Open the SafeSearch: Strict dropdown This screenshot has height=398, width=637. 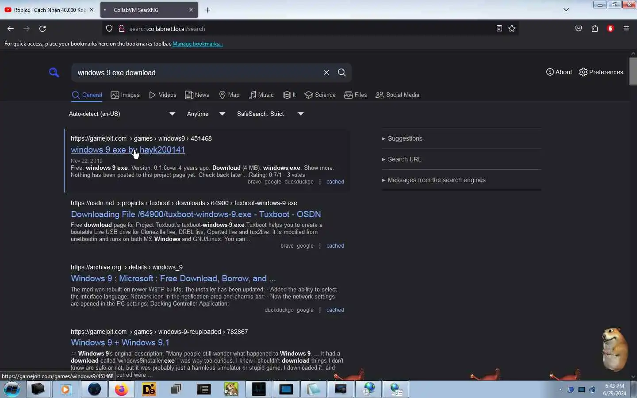(x=270, y=114)
